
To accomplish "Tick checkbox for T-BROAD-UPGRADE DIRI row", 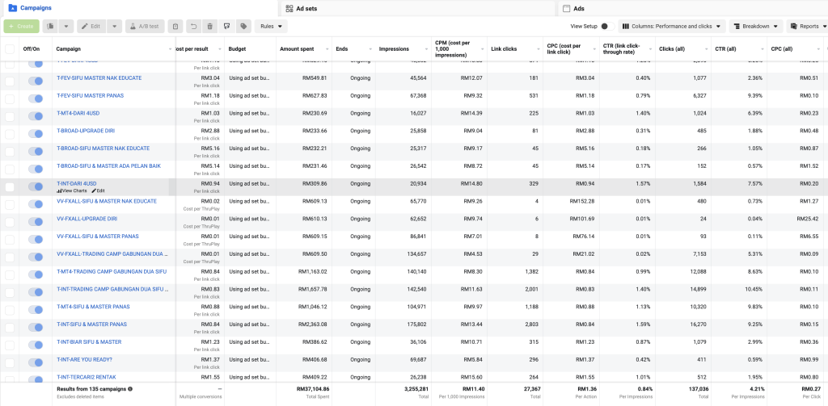I will click(10, 134).
